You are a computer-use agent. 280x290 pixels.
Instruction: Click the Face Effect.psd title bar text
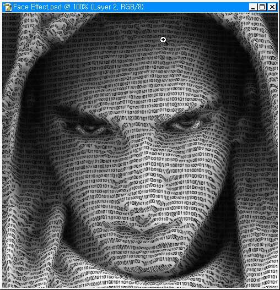(x=78, y=7)
